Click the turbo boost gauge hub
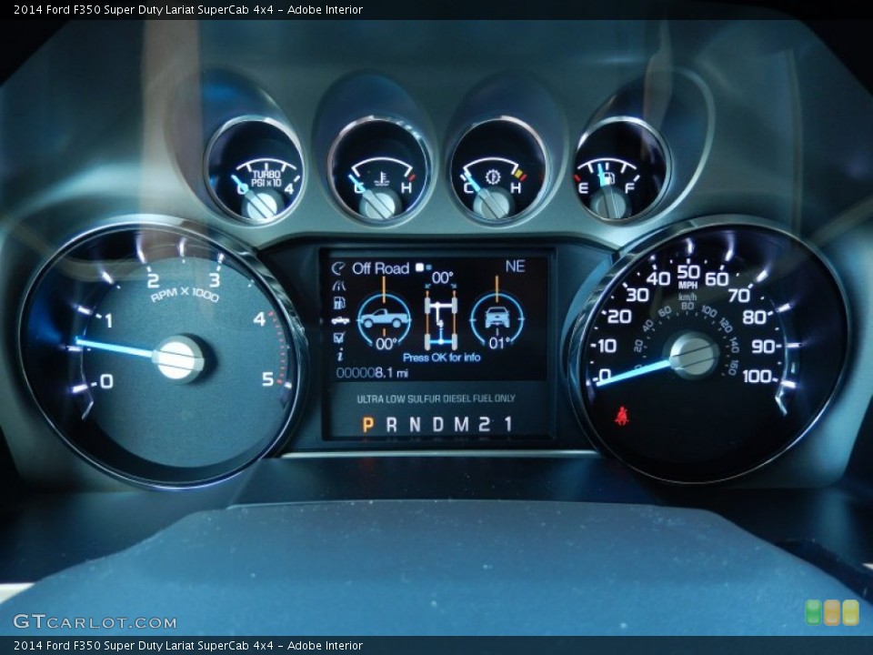The width and height of the screenshot is (873, 655). click(262, 205)
